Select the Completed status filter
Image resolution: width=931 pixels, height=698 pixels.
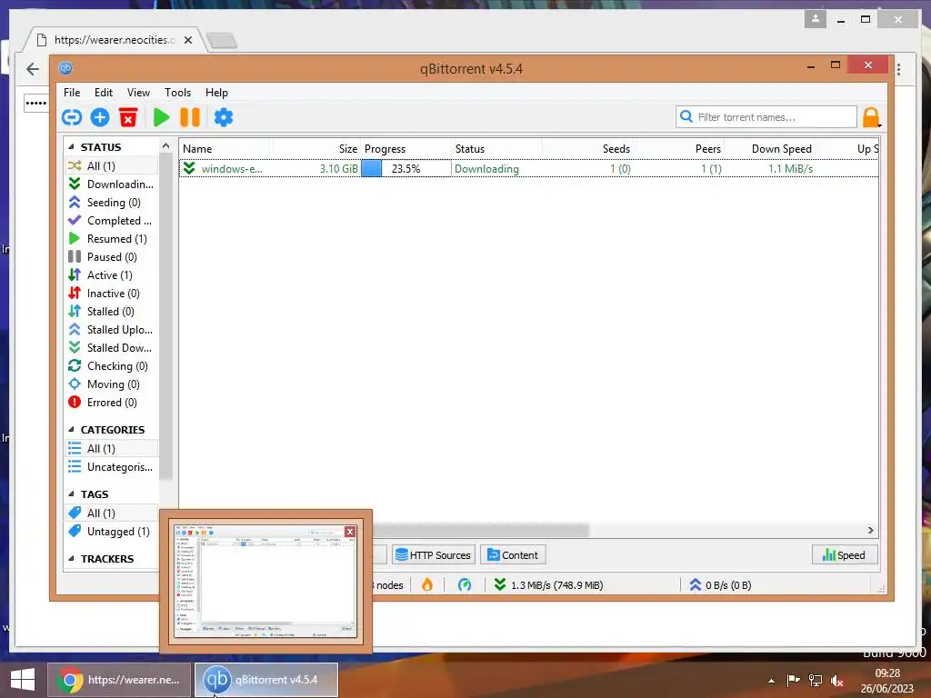(112, 220)
